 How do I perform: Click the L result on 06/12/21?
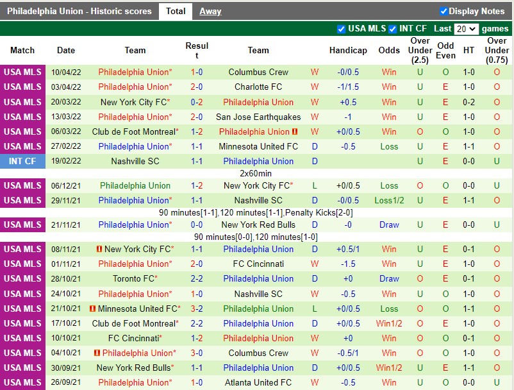[x=315, y=186]
